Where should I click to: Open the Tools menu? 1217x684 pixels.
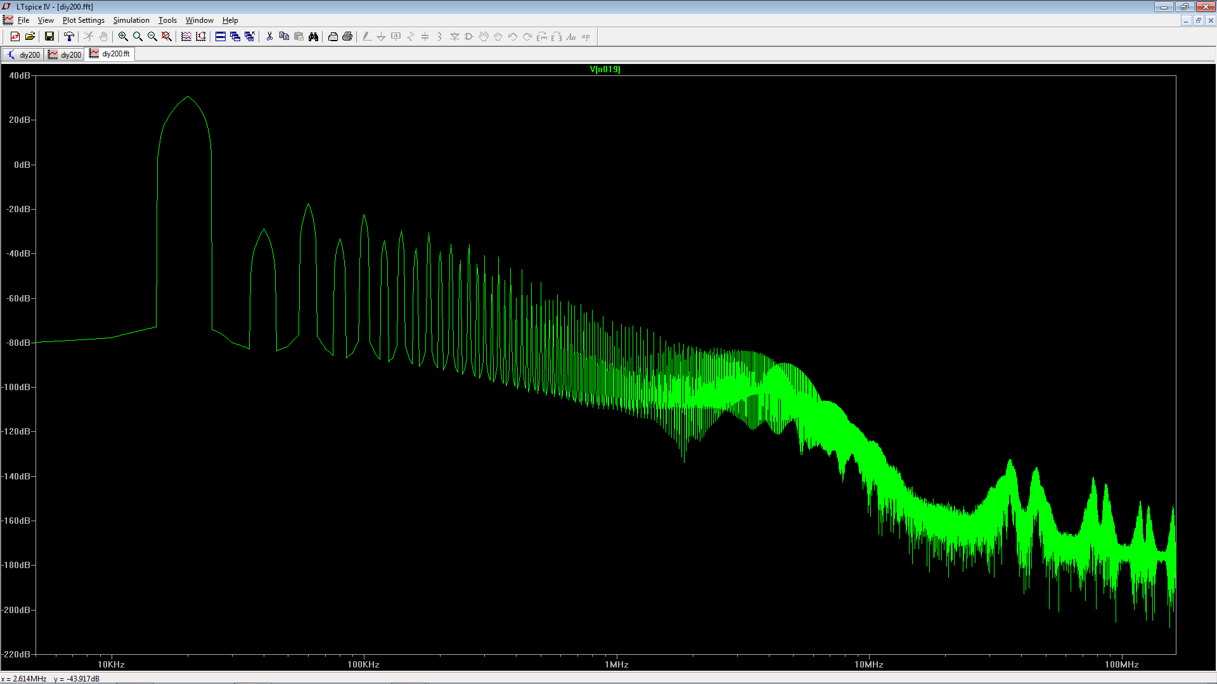tap(167, 20)
